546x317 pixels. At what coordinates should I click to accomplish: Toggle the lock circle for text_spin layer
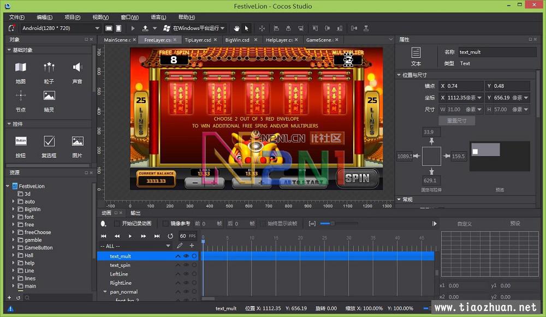(x=194, y=265)
